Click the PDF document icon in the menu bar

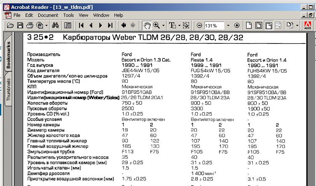(8, 15)
